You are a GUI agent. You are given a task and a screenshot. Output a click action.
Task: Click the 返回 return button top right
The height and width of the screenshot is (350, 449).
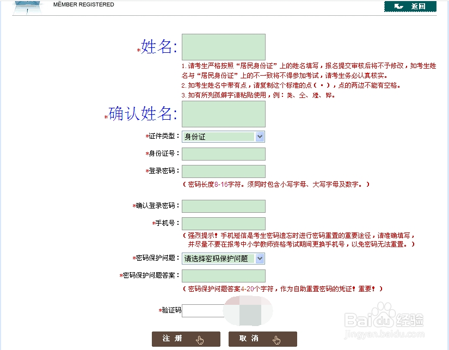(411, 6)
